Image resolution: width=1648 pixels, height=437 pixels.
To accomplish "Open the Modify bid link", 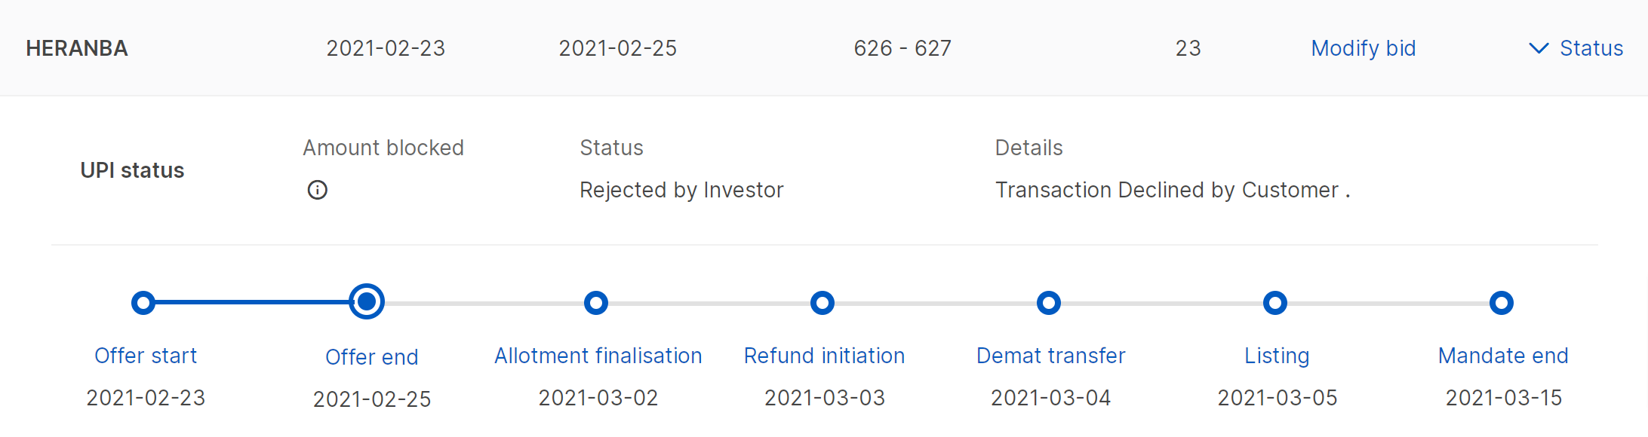I will click(x=1363, y=49).
